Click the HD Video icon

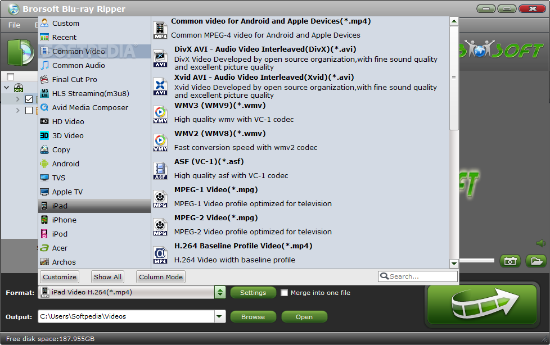[44, 121]
